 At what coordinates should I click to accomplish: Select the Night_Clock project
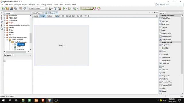coord(13,18)
